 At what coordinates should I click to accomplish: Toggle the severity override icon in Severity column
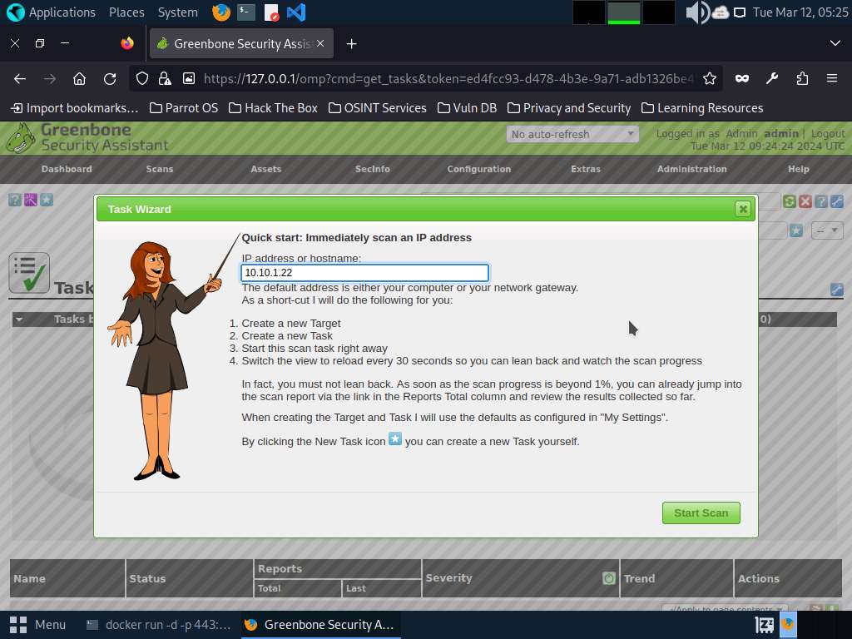tap(609, 578)
